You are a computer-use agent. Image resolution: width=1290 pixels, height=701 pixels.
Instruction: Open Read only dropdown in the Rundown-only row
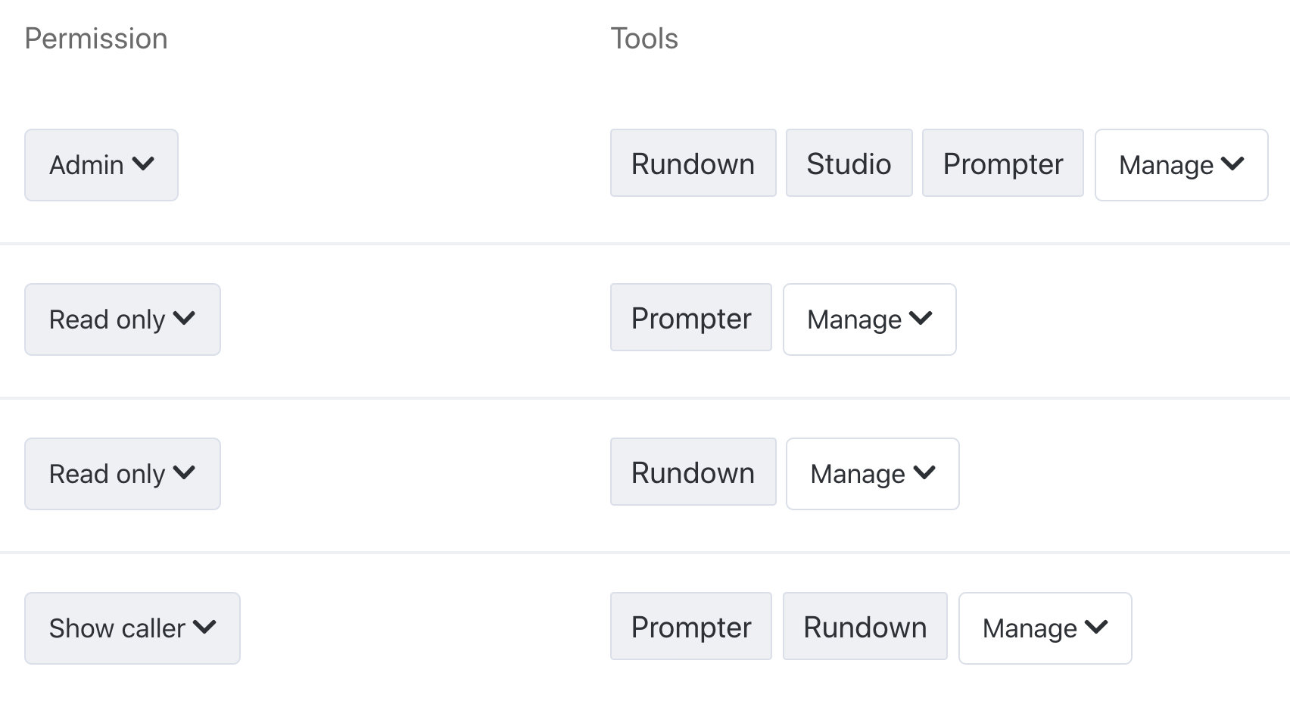pyautogui.click(x=122, y=474)
